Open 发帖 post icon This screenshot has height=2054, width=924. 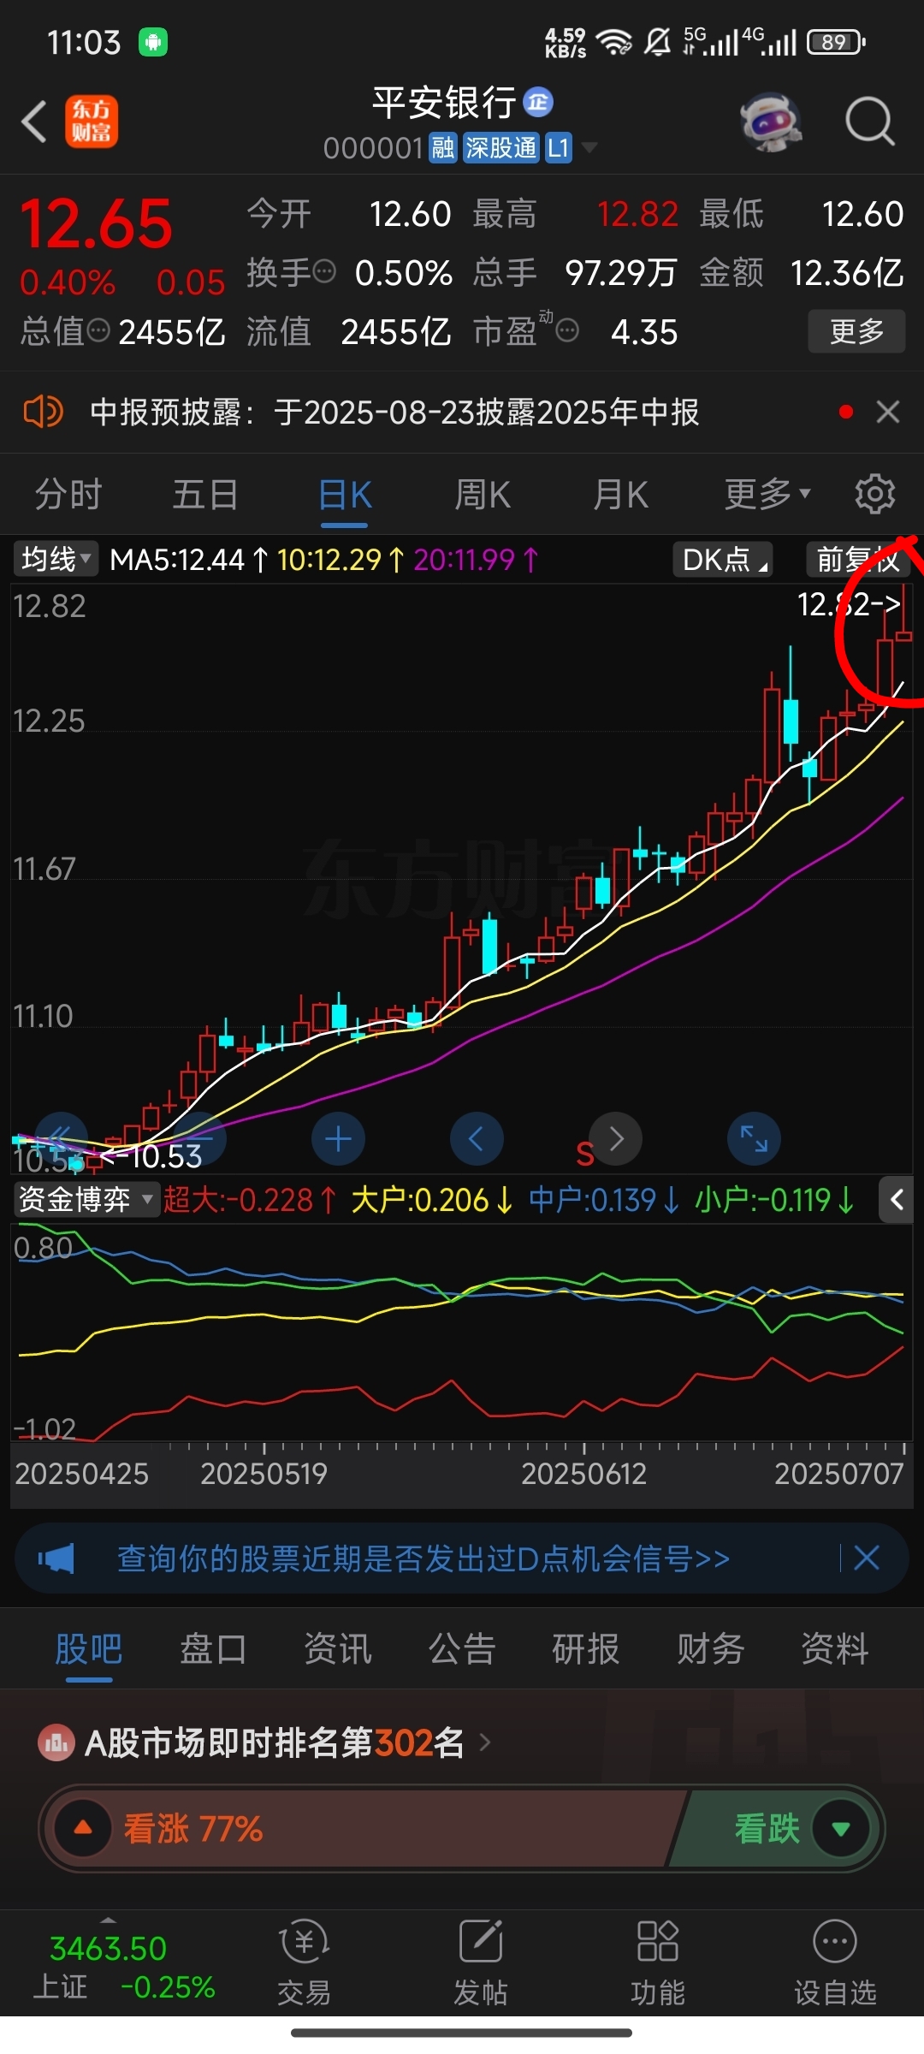pyautogui.click(x=481, y=1941)
